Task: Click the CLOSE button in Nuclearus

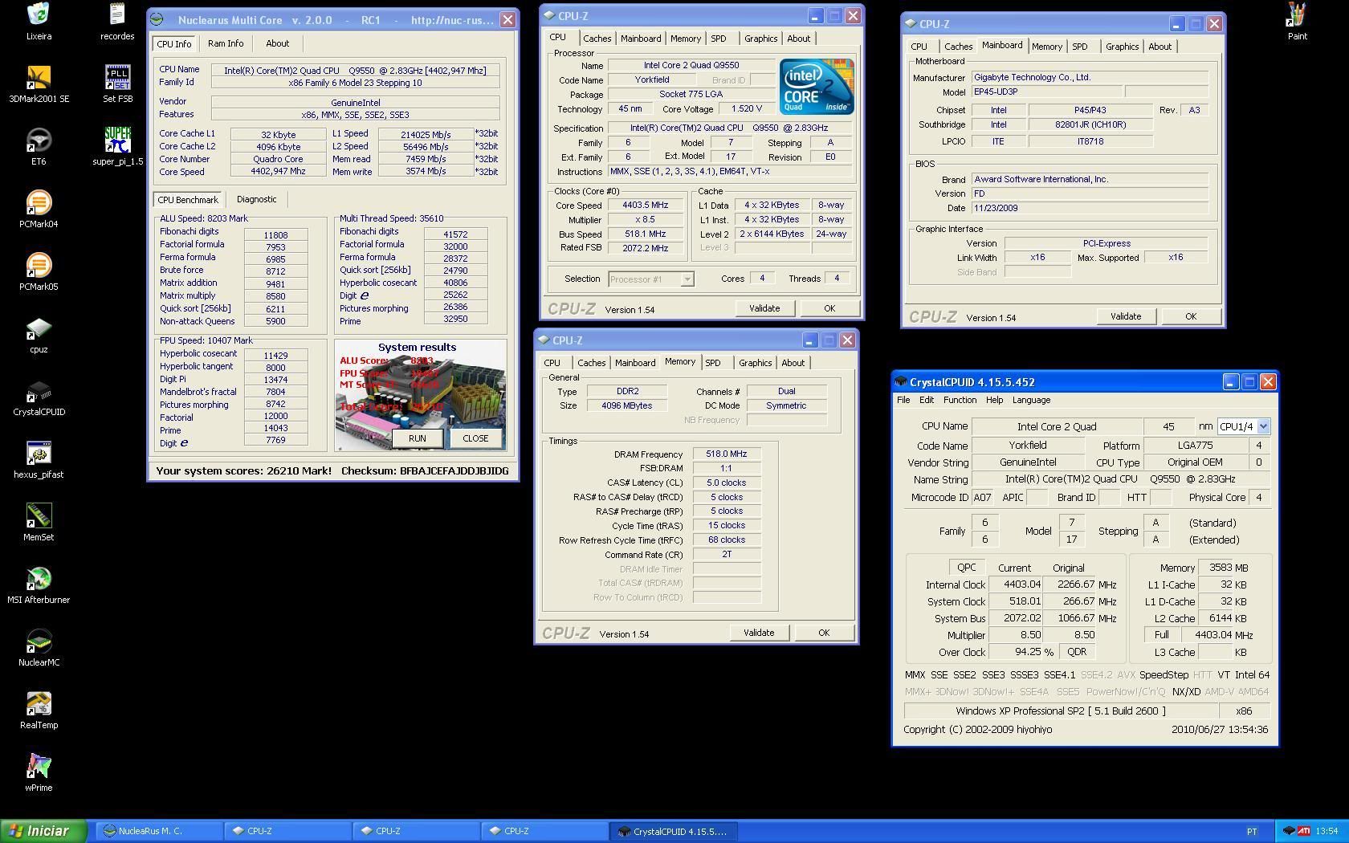Action: (475, 438)
